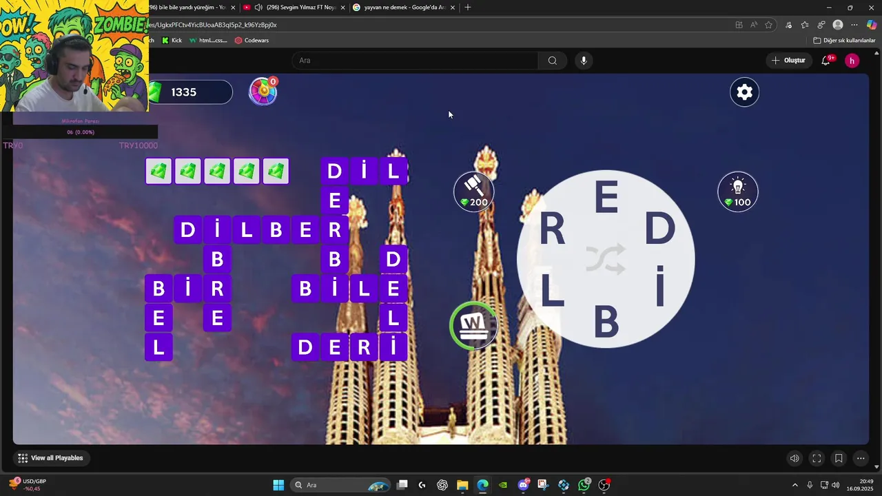
Task: Open browser settings and more menu
Action: (x=854, y=25)
